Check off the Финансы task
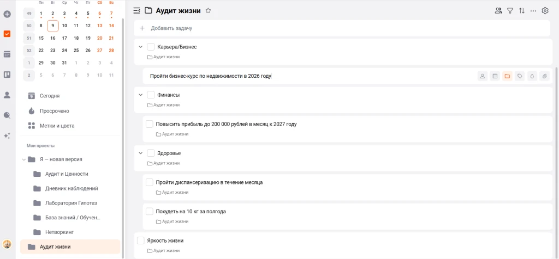 pos(151,95)
